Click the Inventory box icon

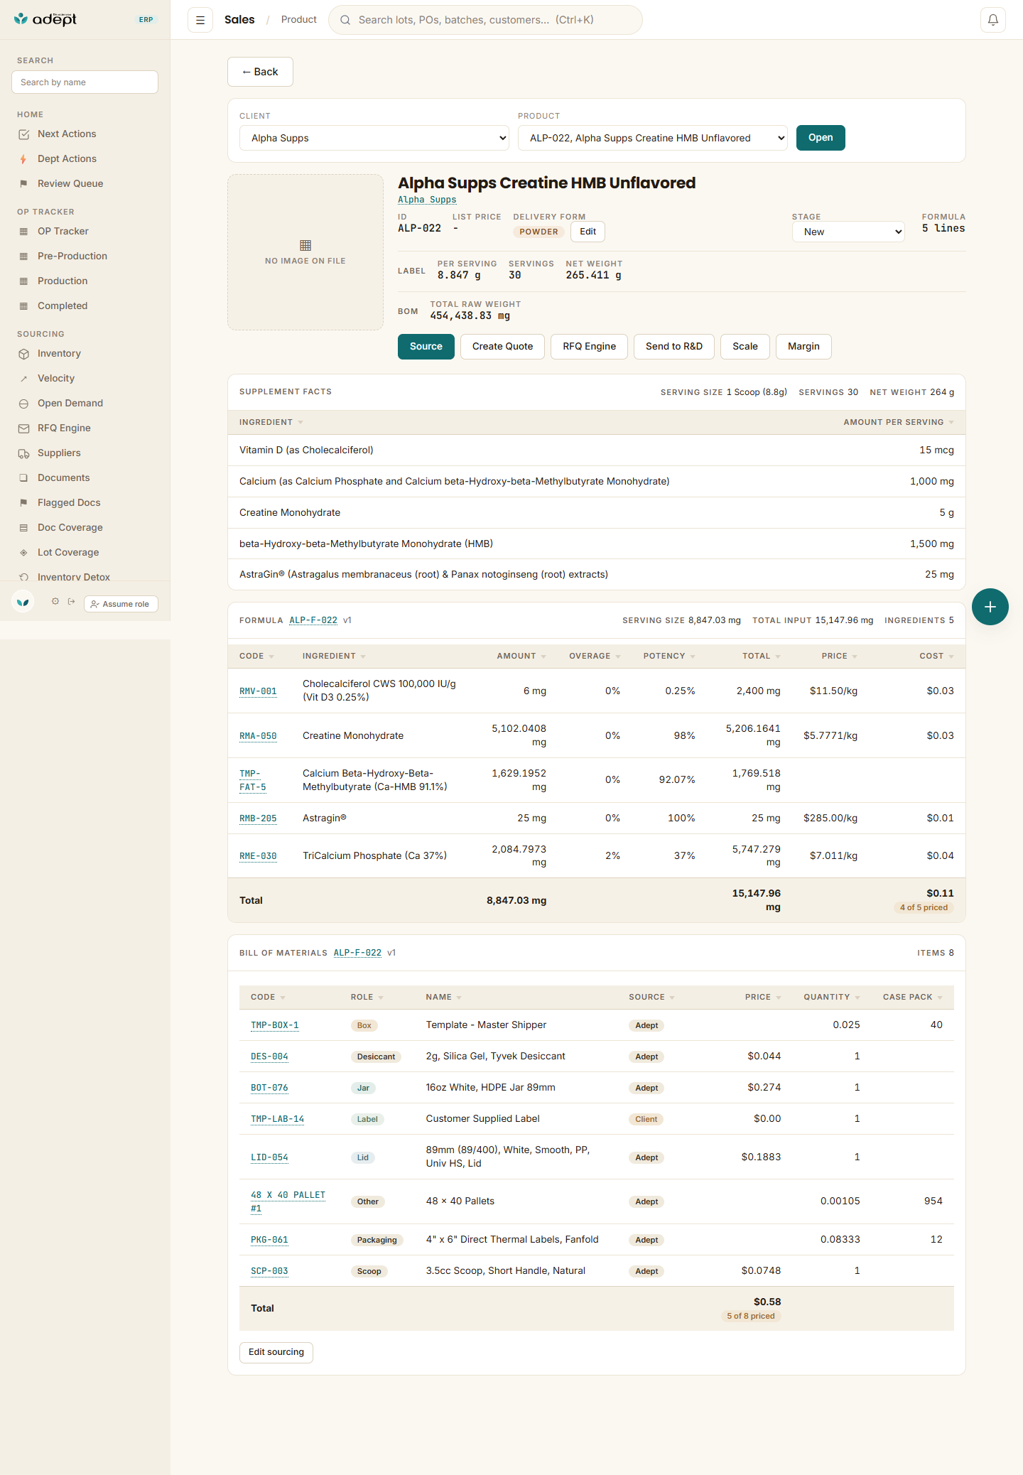[23, 354]
